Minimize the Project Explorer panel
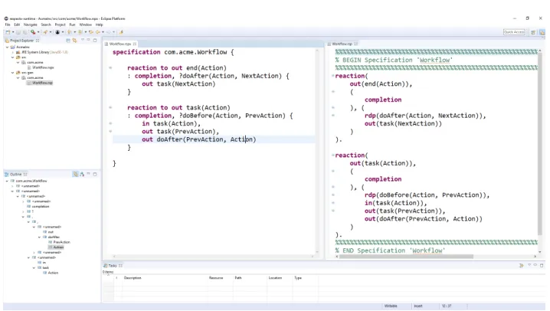This screenshot has height=311, width=550. 88,40
